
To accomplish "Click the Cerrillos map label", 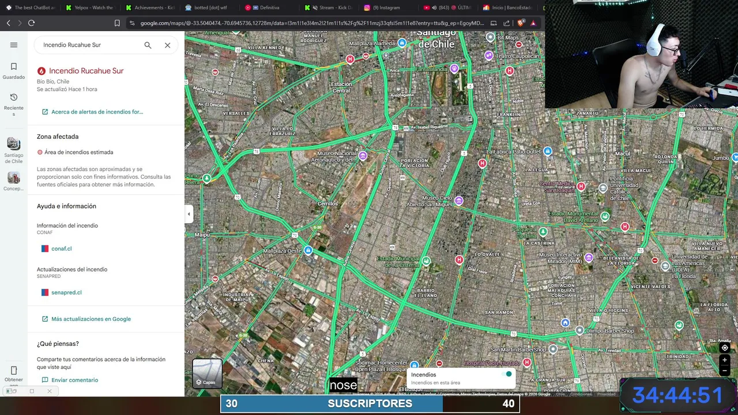I will click(327, 204).
